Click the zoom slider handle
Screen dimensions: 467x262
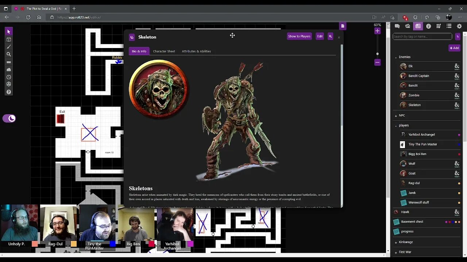377,54
